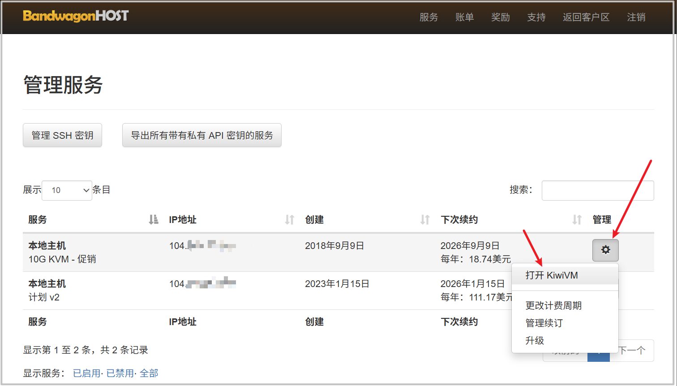
Task: Sort by 创建 column sort icon
Action: (x=425, y=219)
